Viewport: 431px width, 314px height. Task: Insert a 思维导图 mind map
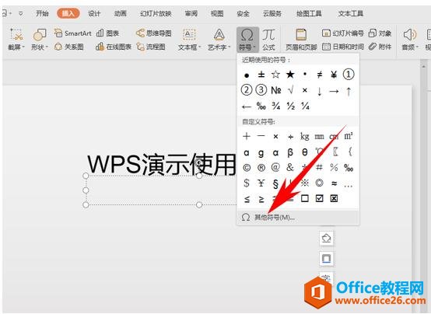[154, 33]
